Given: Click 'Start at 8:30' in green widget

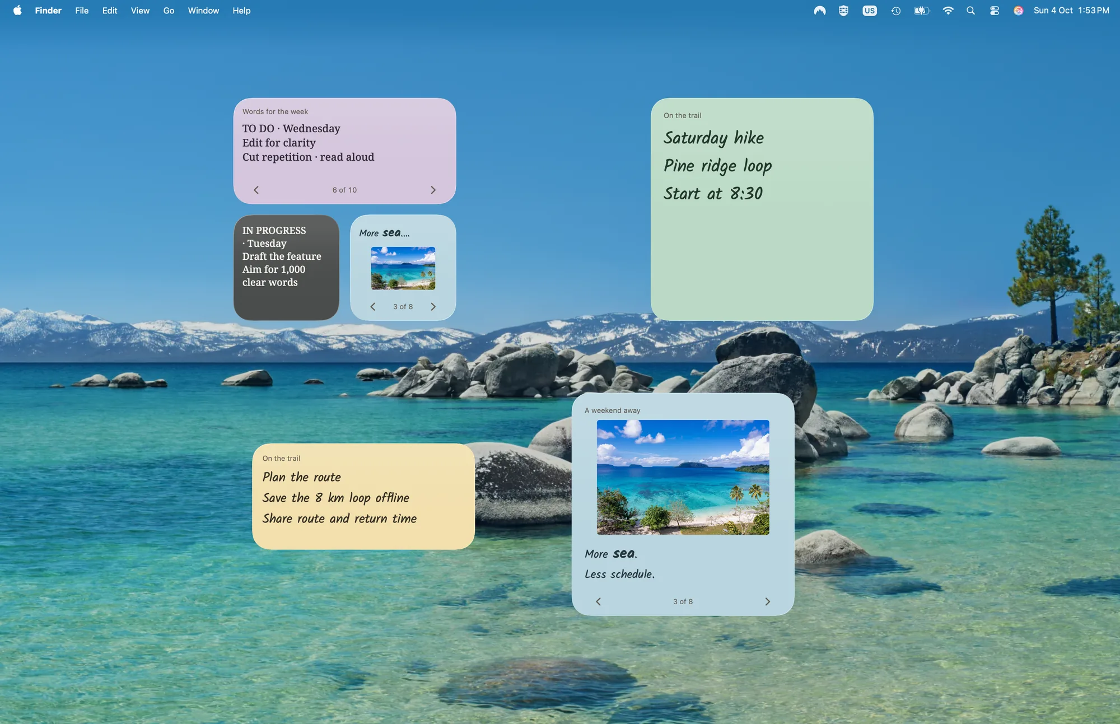Looking at the screenshot, I should 713,194.
